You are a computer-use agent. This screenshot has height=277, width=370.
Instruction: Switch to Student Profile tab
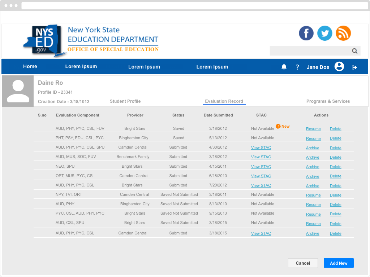125,101
